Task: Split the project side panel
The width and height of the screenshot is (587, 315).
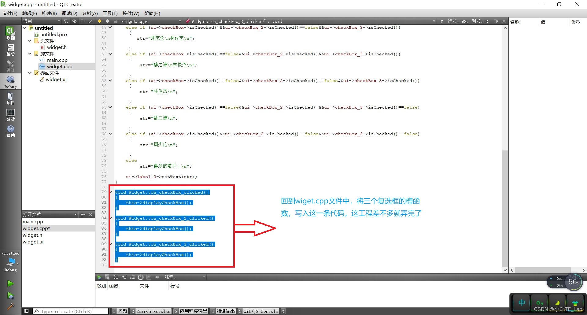Action: pos(83,21)
